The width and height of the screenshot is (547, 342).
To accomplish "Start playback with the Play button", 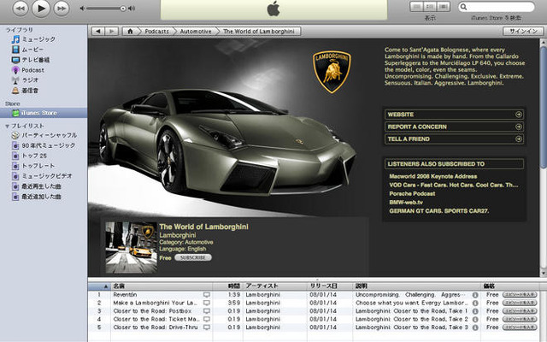I will tap(41, 9).
